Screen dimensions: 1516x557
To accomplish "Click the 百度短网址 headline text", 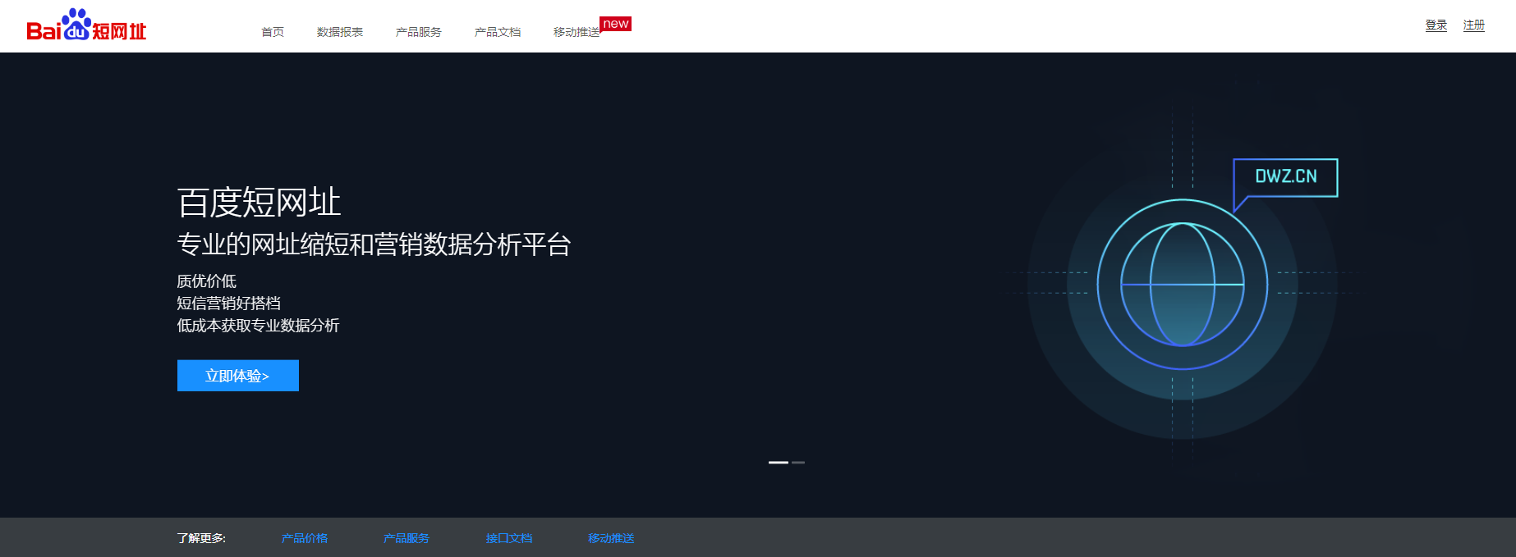I will pos(259,202).
